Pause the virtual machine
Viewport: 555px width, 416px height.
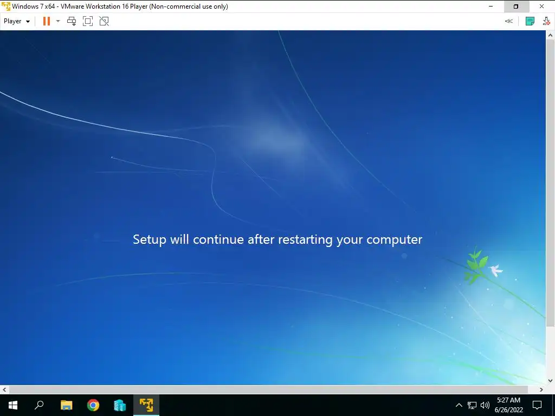tap(47, 21)
